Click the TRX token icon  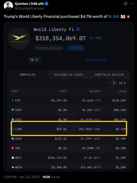pyautogui.click(x=13, y=148)
